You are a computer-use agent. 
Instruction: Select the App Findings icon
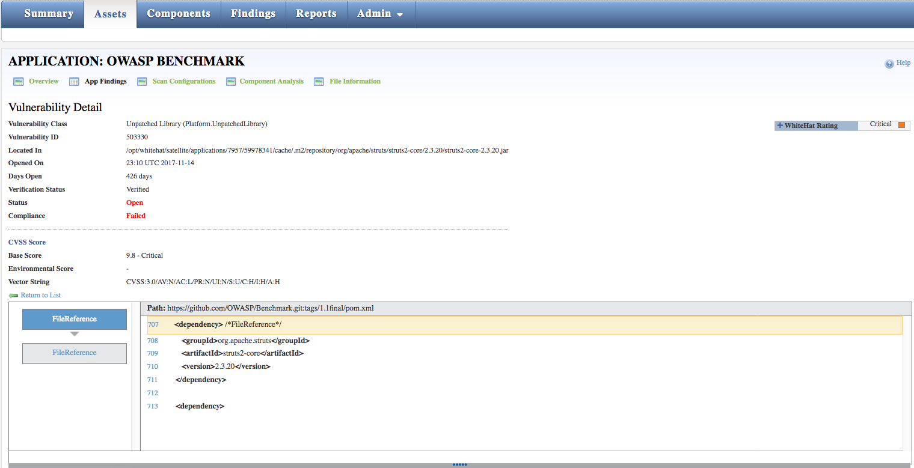coord(73,81)
